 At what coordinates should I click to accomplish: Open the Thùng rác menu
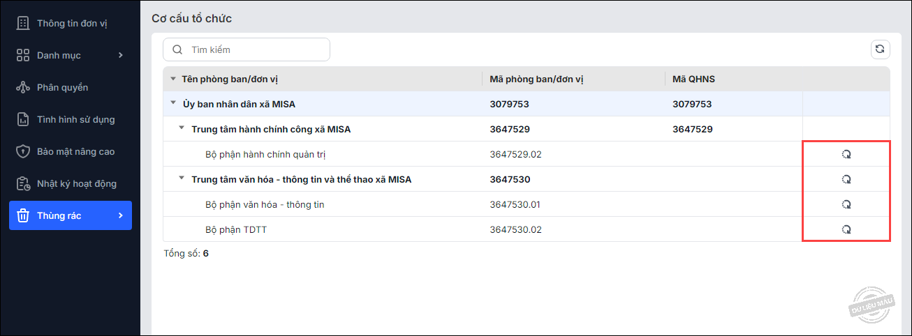point(70,215)
